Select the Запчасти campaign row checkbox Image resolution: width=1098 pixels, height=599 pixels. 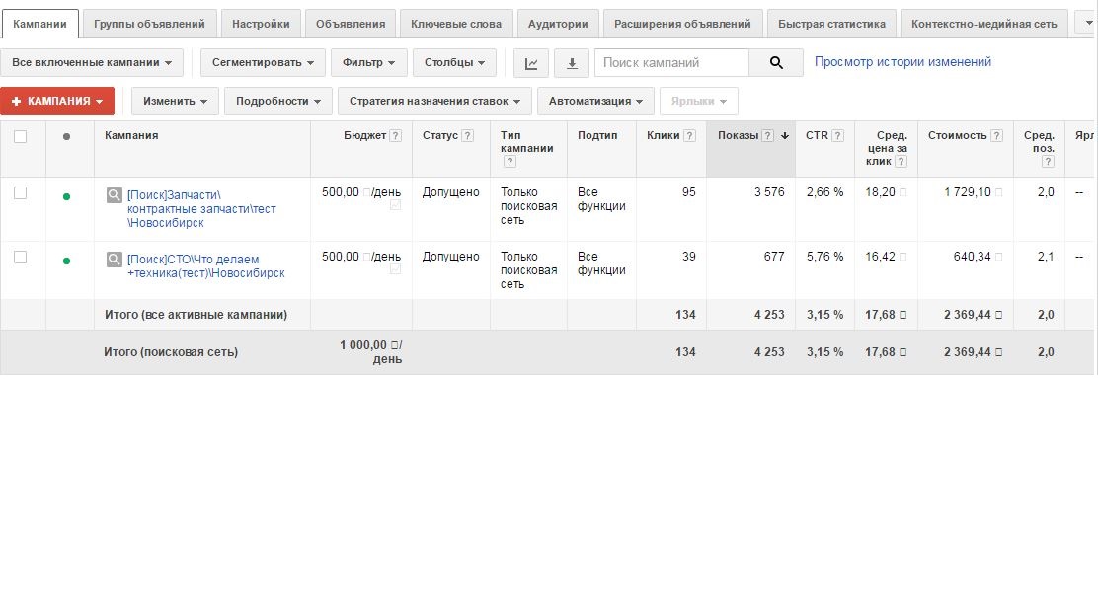click(21, 193)
